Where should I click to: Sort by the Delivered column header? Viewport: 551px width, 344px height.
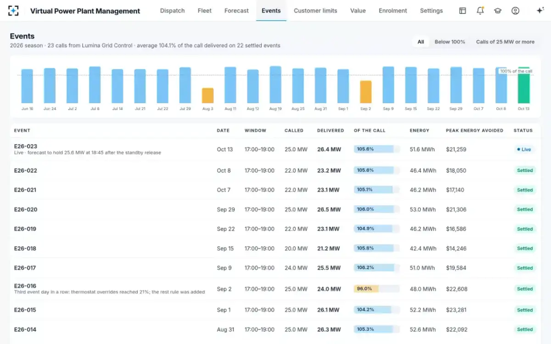[331, 130]
